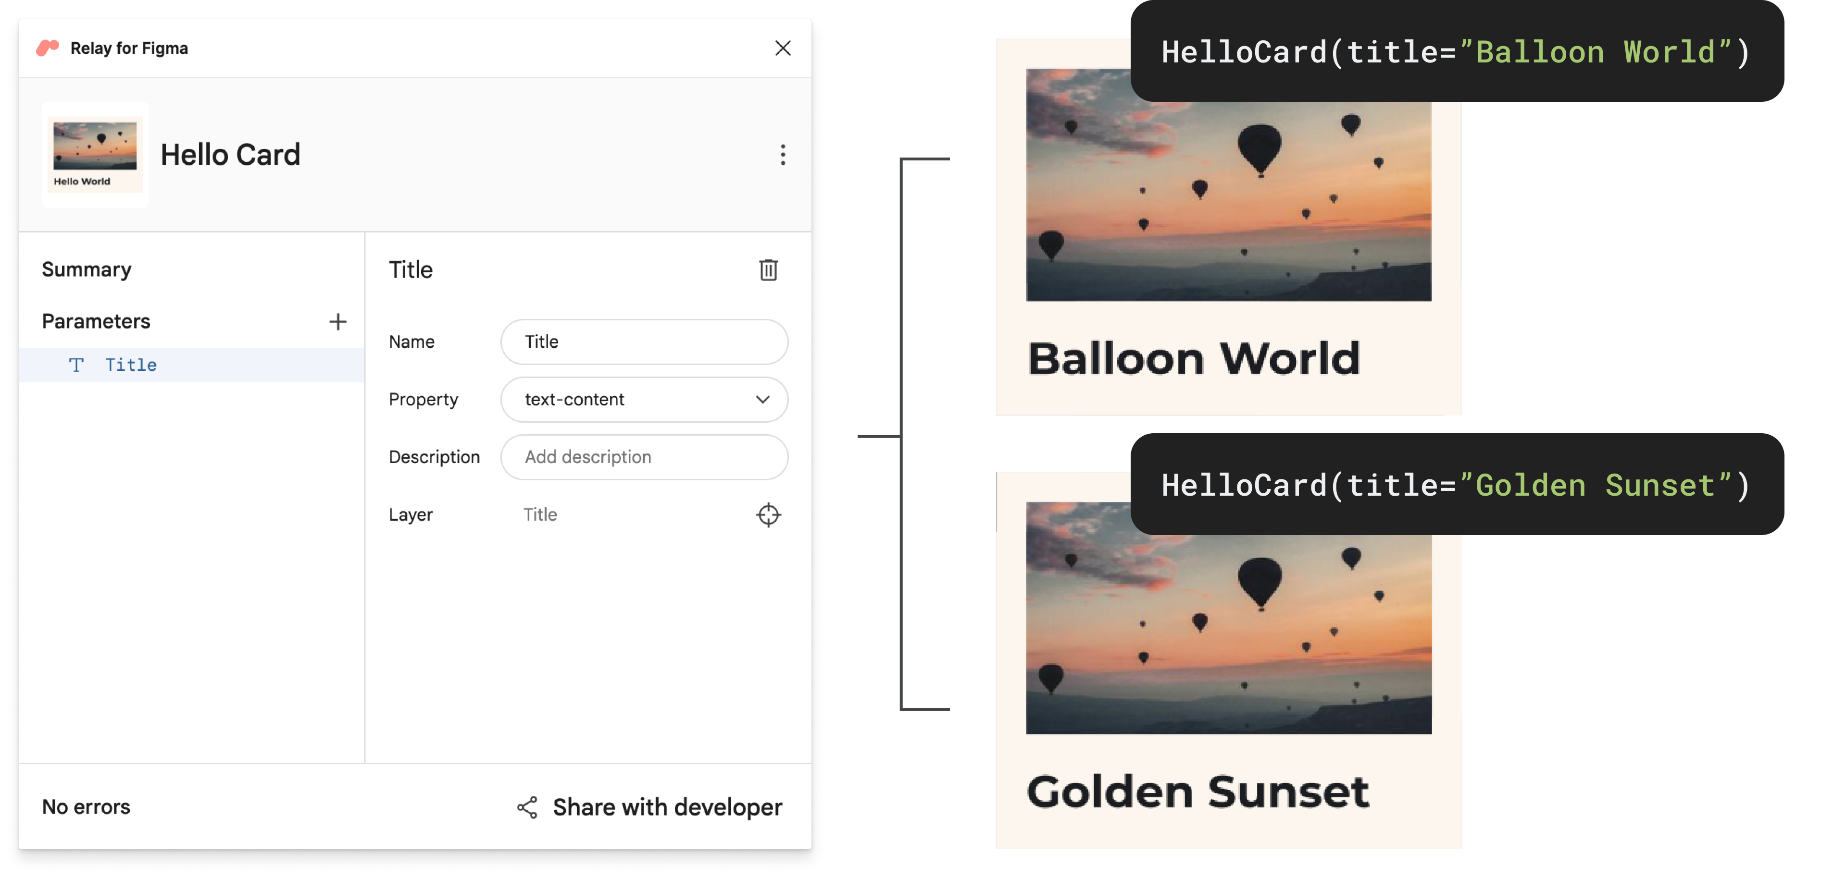
Task: Click the Add description input field
Action: (x=645, y=457)
